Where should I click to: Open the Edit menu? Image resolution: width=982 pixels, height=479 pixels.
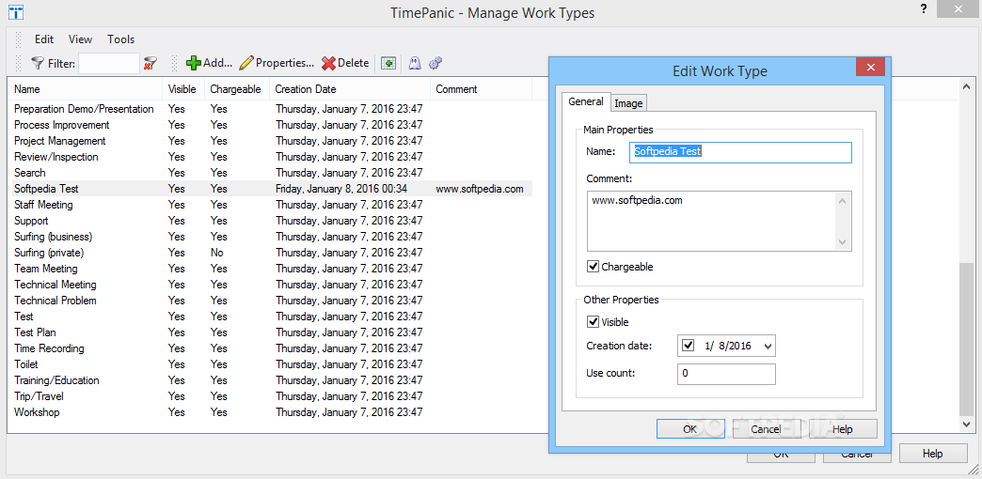(44, 39)
